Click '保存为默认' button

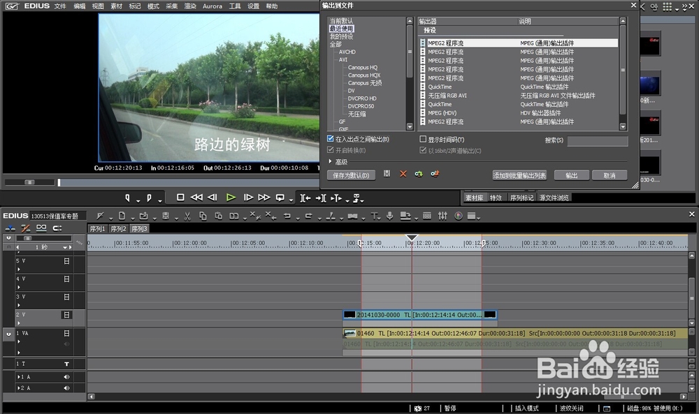[351, 175]
